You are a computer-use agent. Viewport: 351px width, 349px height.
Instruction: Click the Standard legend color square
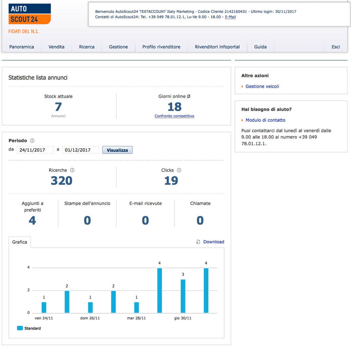(x=20, y=328)
